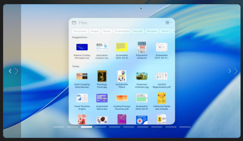Viewport: 243px width, 141px height.
Task: Open Dispersed Urbanism.jpg image
Action: (142, 76)
